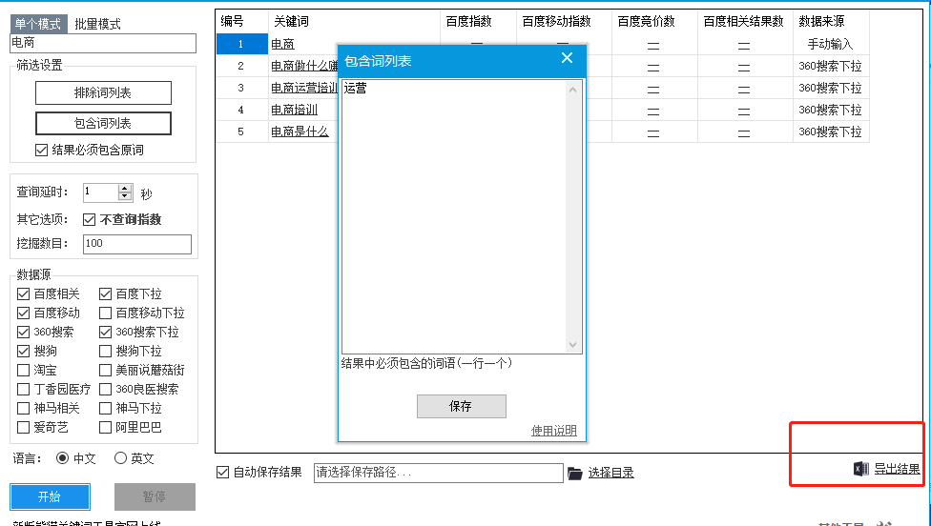
Task: Open the 排除词列表 button
Action: click(103, 93)
